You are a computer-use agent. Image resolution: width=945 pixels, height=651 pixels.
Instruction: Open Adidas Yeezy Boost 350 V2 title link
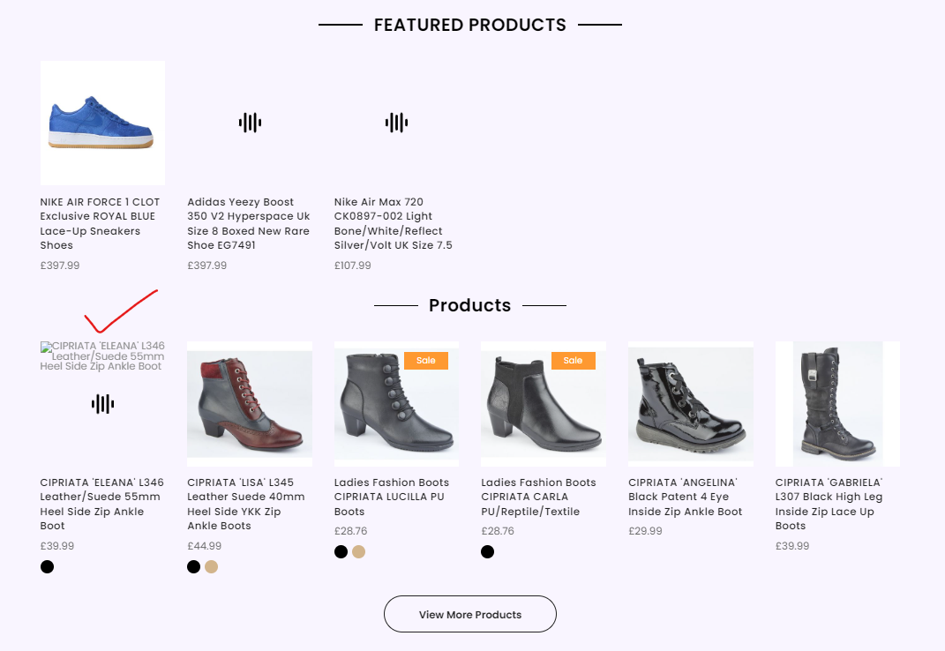(x=249, y=223)
